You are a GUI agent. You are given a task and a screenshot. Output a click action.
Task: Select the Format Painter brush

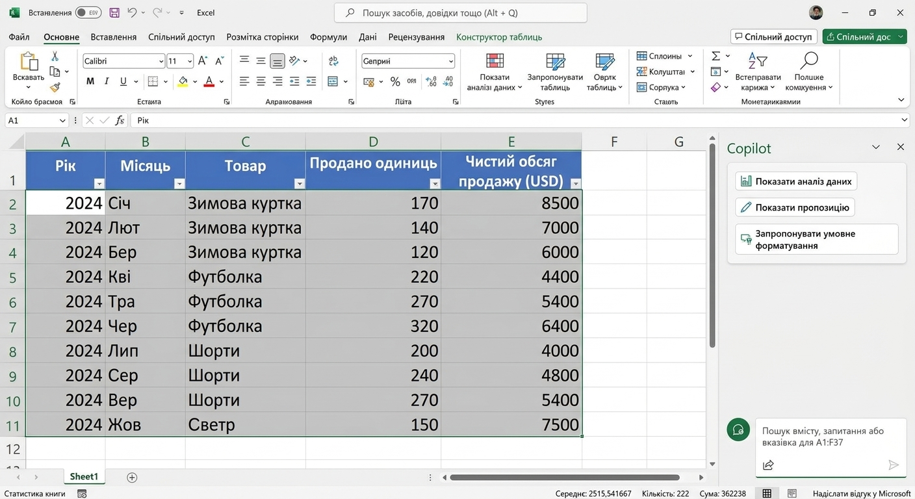coord(55,87)
